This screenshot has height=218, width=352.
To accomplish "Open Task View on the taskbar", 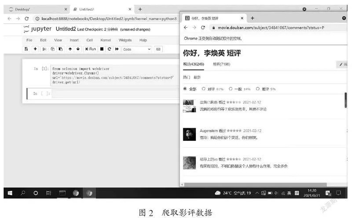I will coord(48,193).
